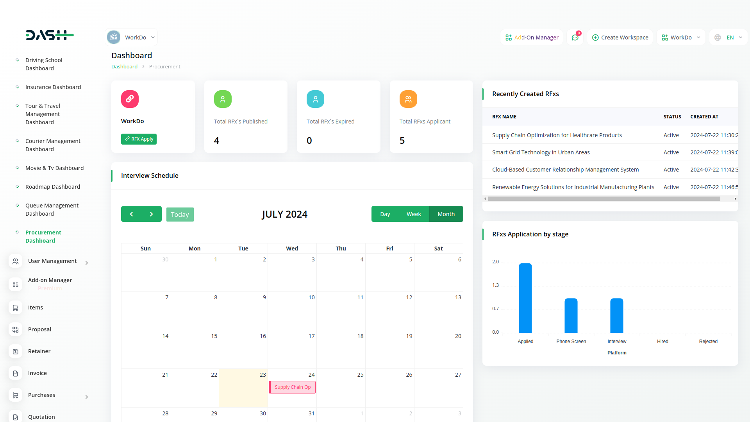
Task: Click the Add-On Manager grid icon
Action: click(508, 38)
